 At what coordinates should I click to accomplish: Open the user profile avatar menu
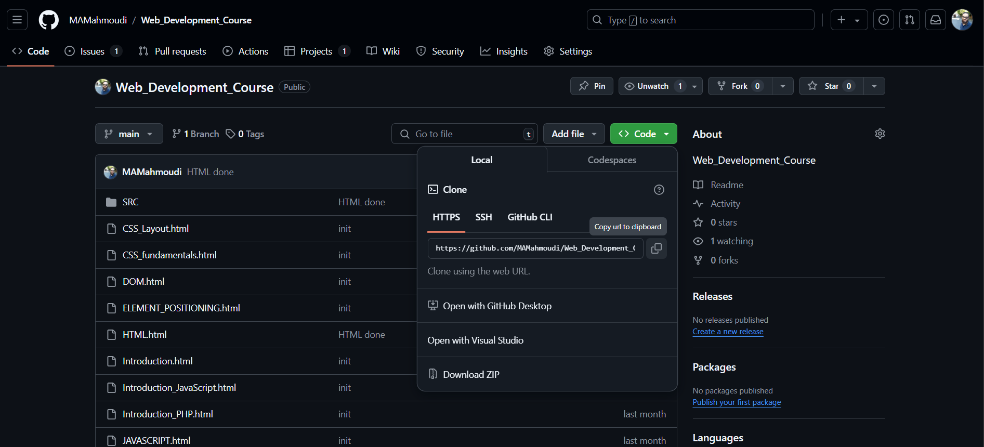(x=962, y=20)
